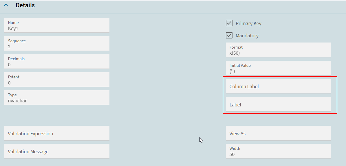Viewport: 346px width, 166px height.
Task: Click the Mandatory label text
Action: pyautogui.click(x=247, y=36)
